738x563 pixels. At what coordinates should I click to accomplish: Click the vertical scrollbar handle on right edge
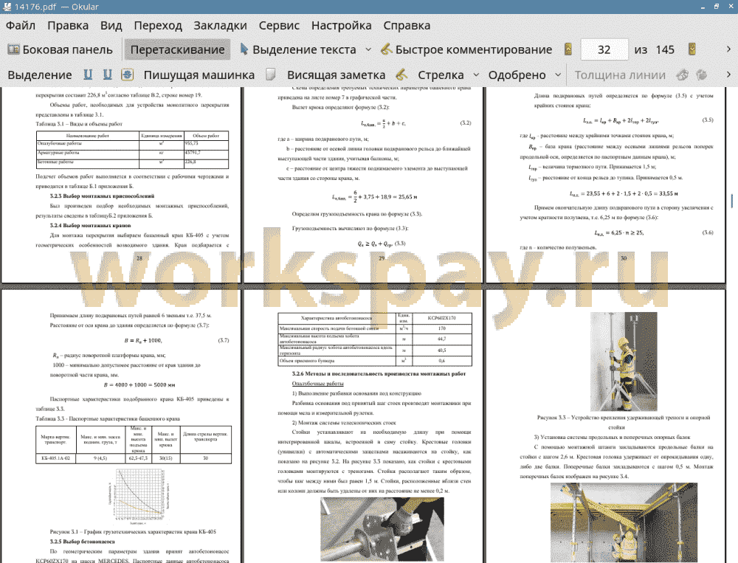point(732,201)
